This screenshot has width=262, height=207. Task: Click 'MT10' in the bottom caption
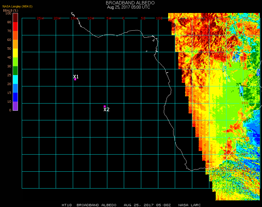point(67,205)
